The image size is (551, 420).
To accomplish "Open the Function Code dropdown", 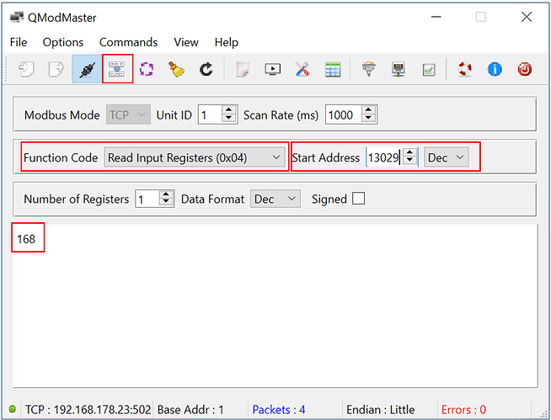I will (195, 157).
